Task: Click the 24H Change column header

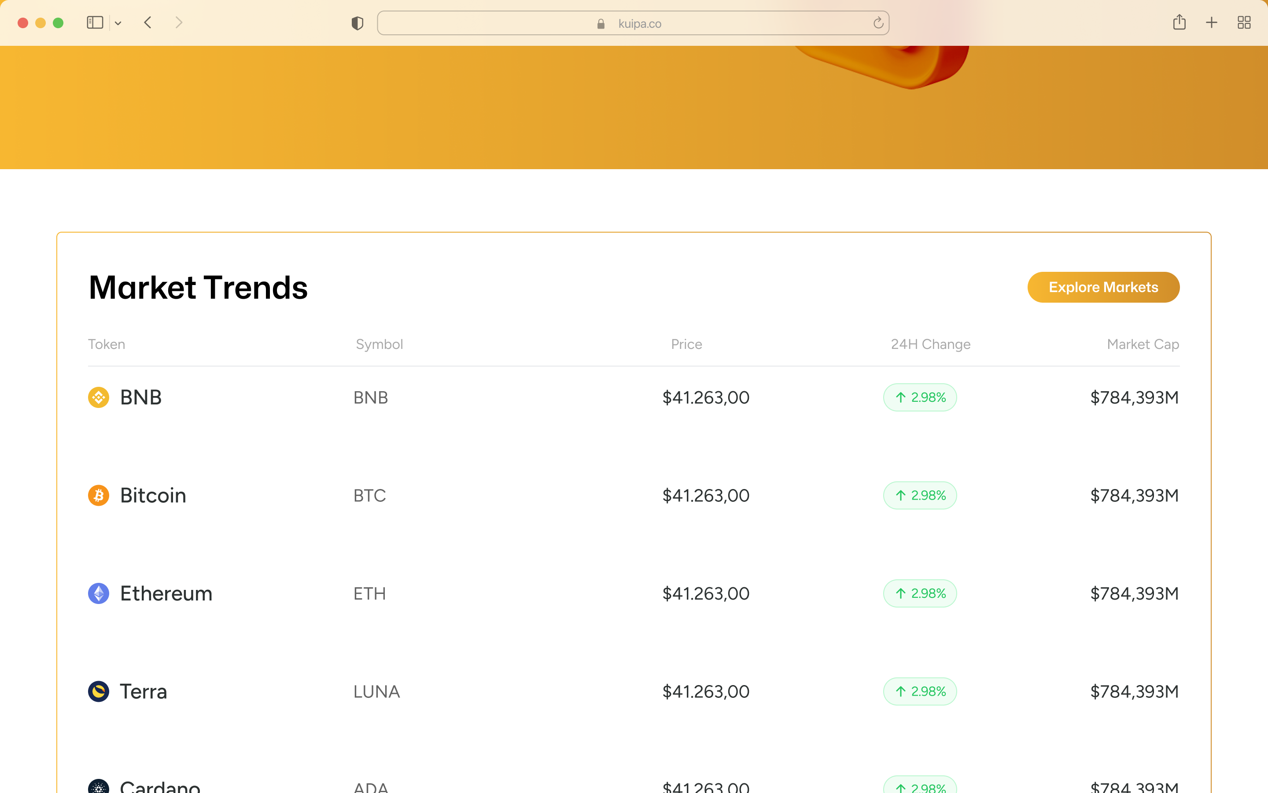Action: (x=931, y=344)
